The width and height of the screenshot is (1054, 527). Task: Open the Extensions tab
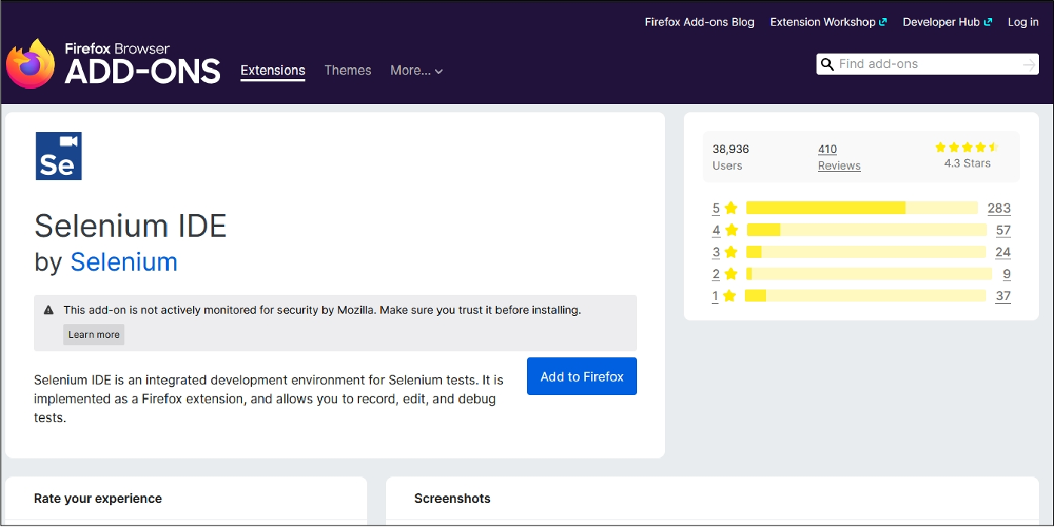(273, 70)
